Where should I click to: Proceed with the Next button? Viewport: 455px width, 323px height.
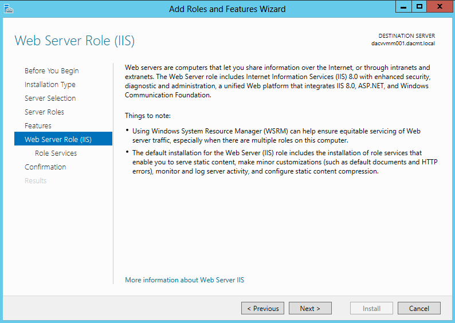310,308
